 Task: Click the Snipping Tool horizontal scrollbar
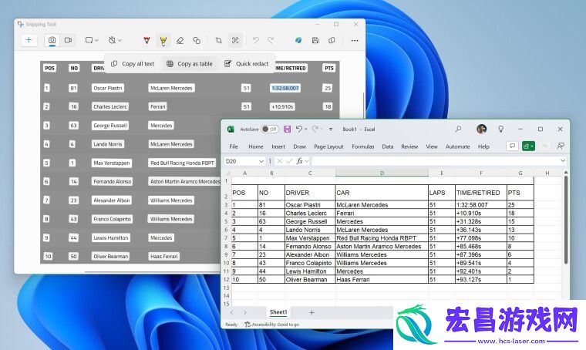pos(153,272)
